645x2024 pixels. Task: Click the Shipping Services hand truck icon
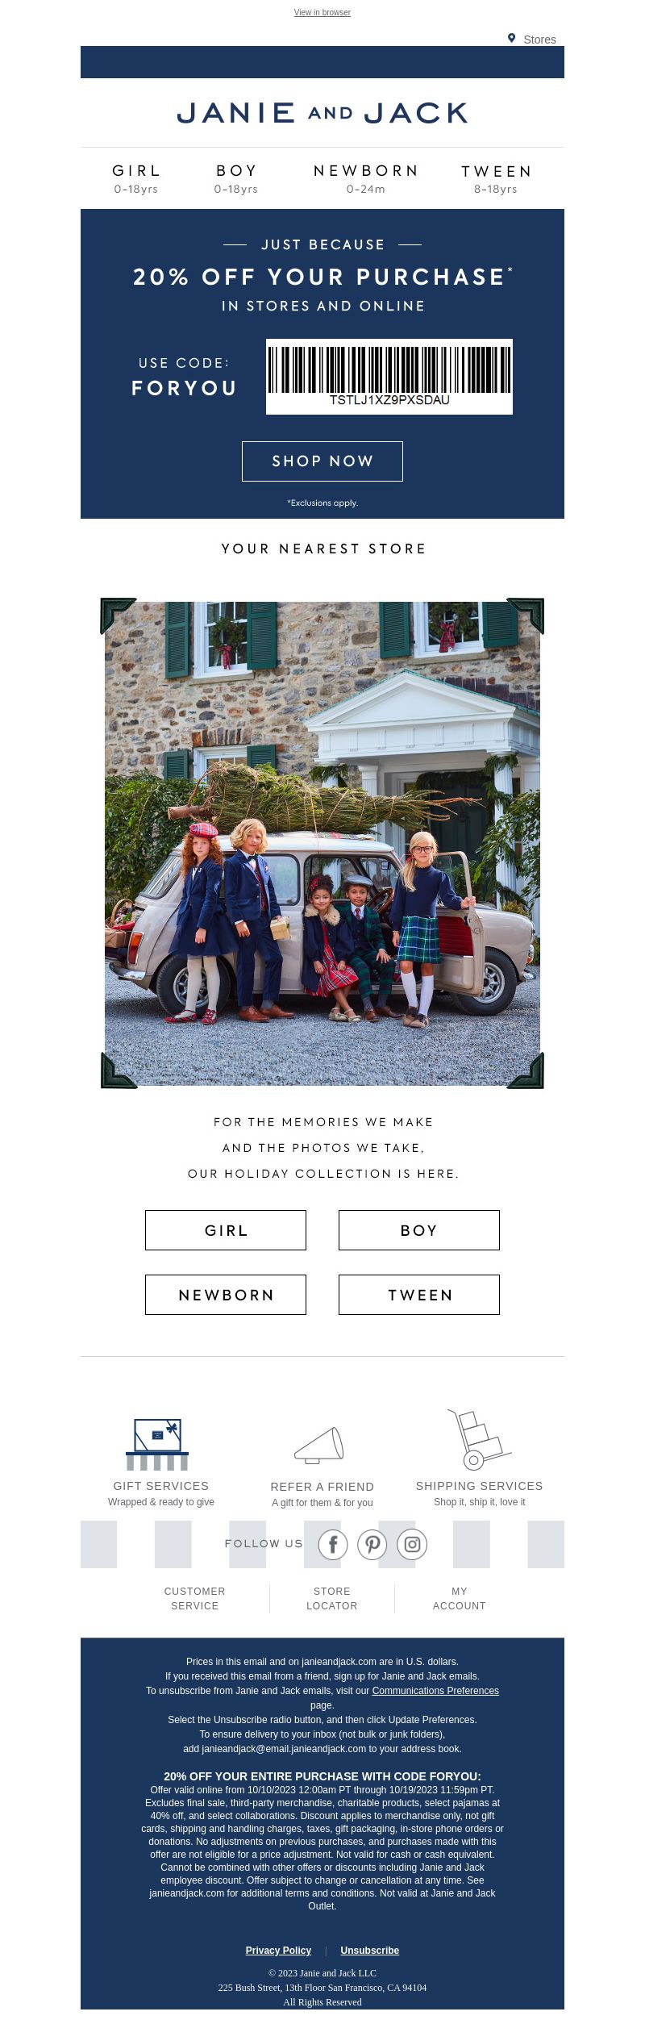point(479,1439)
